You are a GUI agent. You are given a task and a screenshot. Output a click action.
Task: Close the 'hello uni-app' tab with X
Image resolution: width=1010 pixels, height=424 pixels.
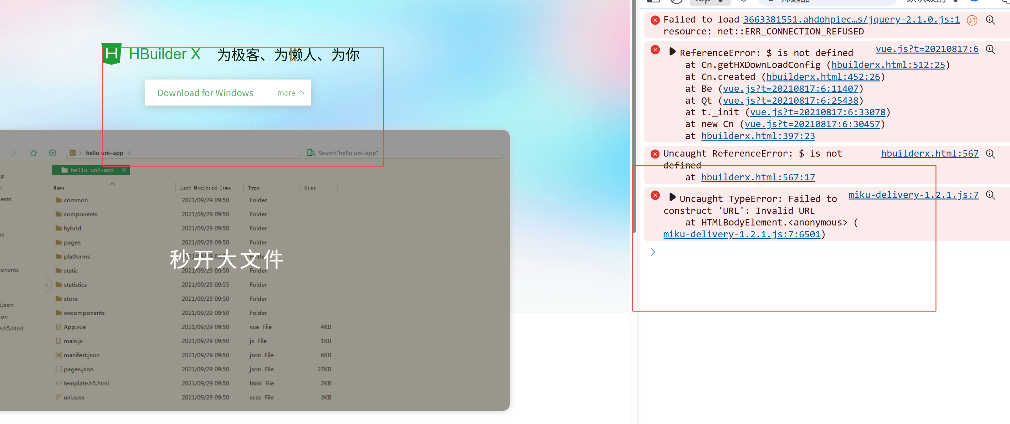(124, 170)
